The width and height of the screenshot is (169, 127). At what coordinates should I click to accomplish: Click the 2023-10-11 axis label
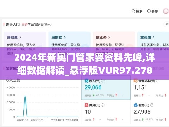37,120
